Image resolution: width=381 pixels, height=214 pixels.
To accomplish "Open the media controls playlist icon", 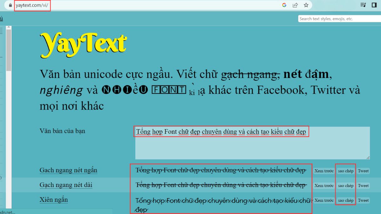I will (x=364, y=5).
